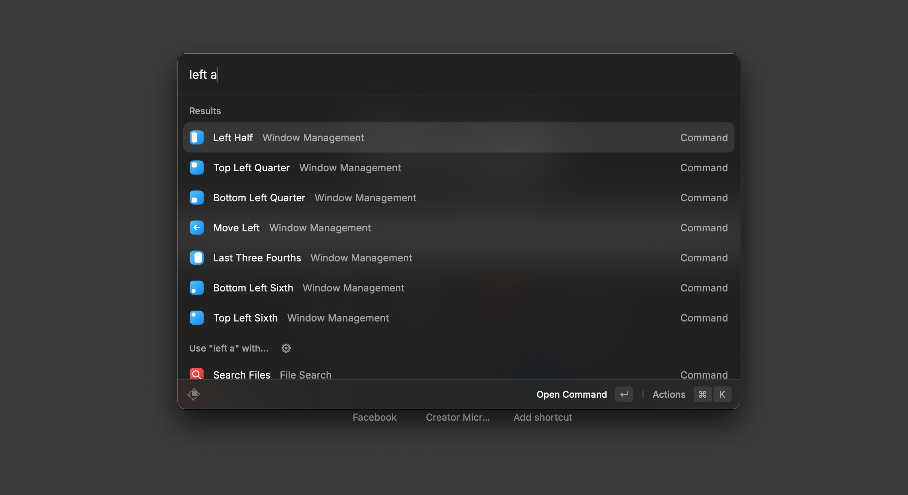The height and width of the screenshot is (495, 908).
Task: Click the Top Left Sixth icon
Action: click(x=196, y=318)
